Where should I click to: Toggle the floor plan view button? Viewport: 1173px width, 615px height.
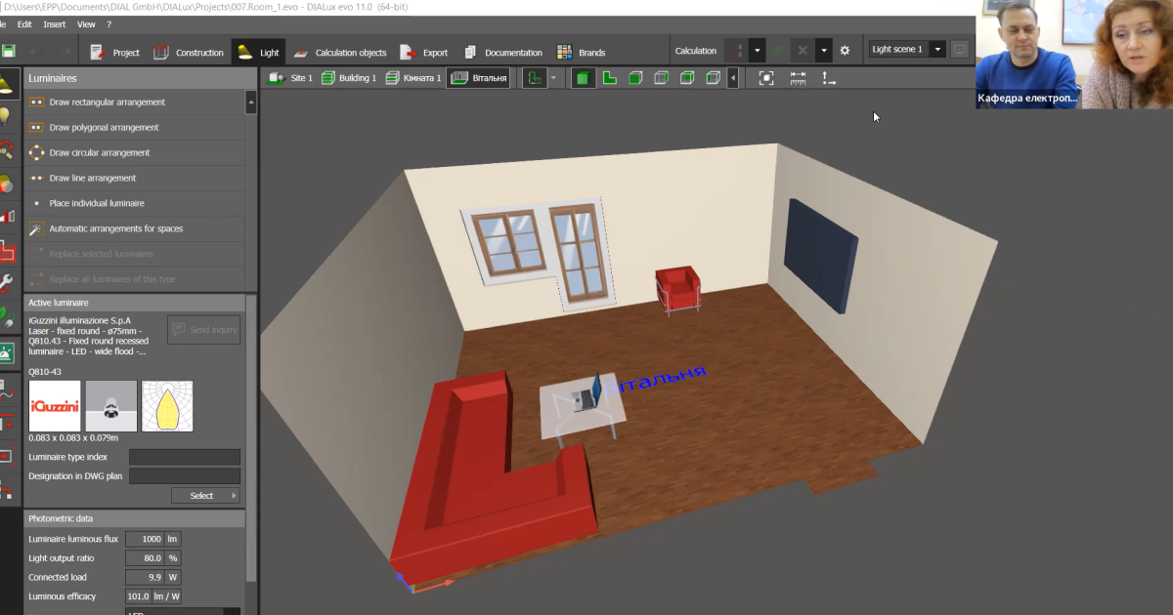(x=609, y=78)
